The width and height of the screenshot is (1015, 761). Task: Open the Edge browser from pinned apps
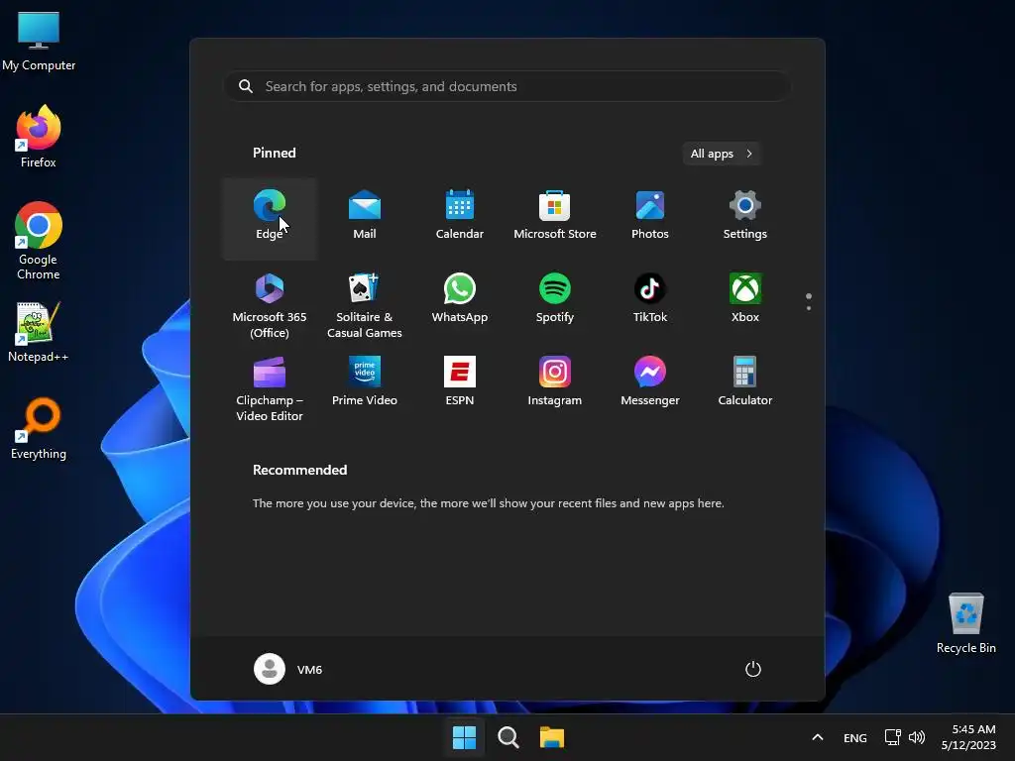[x=270, y=218]
